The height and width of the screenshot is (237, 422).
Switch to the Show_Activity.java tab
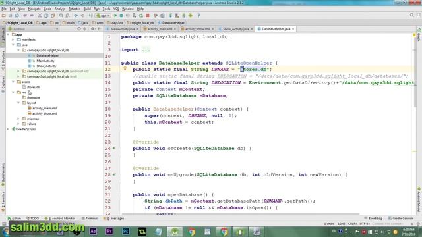(236, 29)
